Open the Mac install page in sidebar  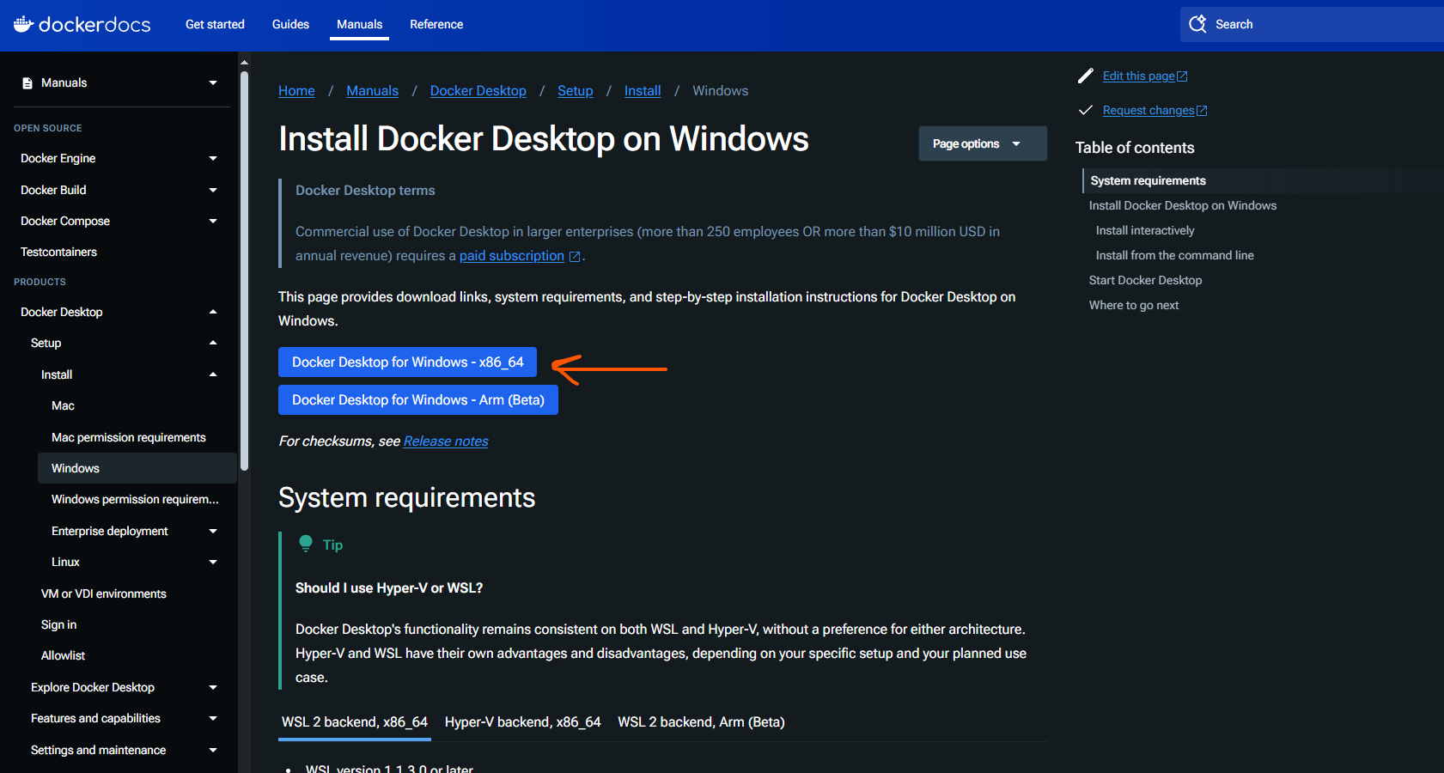coord(63,405)
